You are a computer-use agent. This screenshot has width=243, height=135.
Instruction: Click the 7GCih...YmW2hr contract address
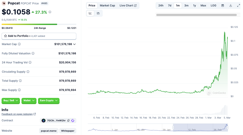[56, 121]
